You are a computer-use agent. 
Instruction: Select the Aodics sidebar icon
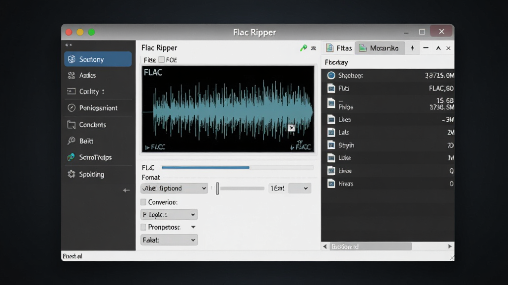tap(71, 75)
